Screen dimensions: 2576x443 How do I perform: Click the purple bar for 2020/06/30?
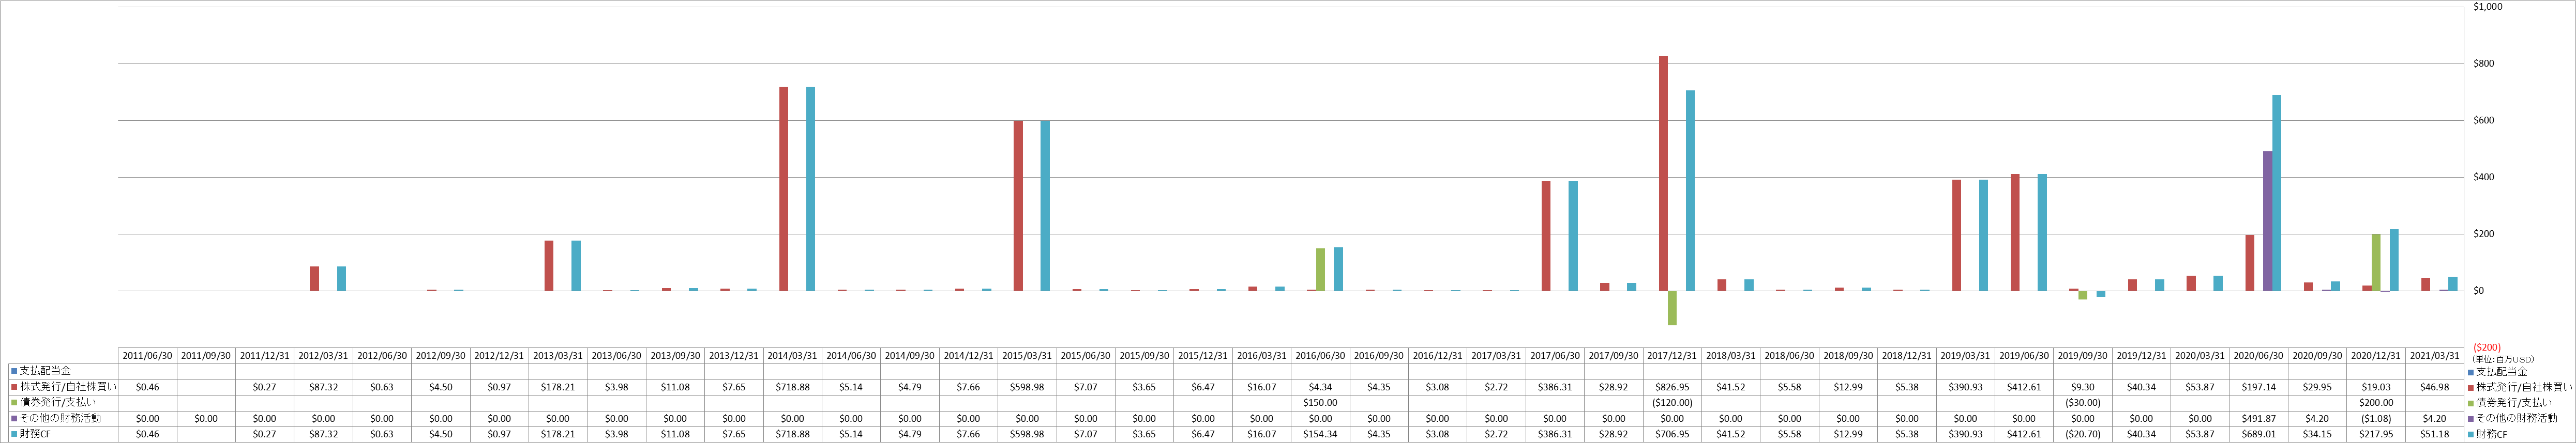point(2268,221)
